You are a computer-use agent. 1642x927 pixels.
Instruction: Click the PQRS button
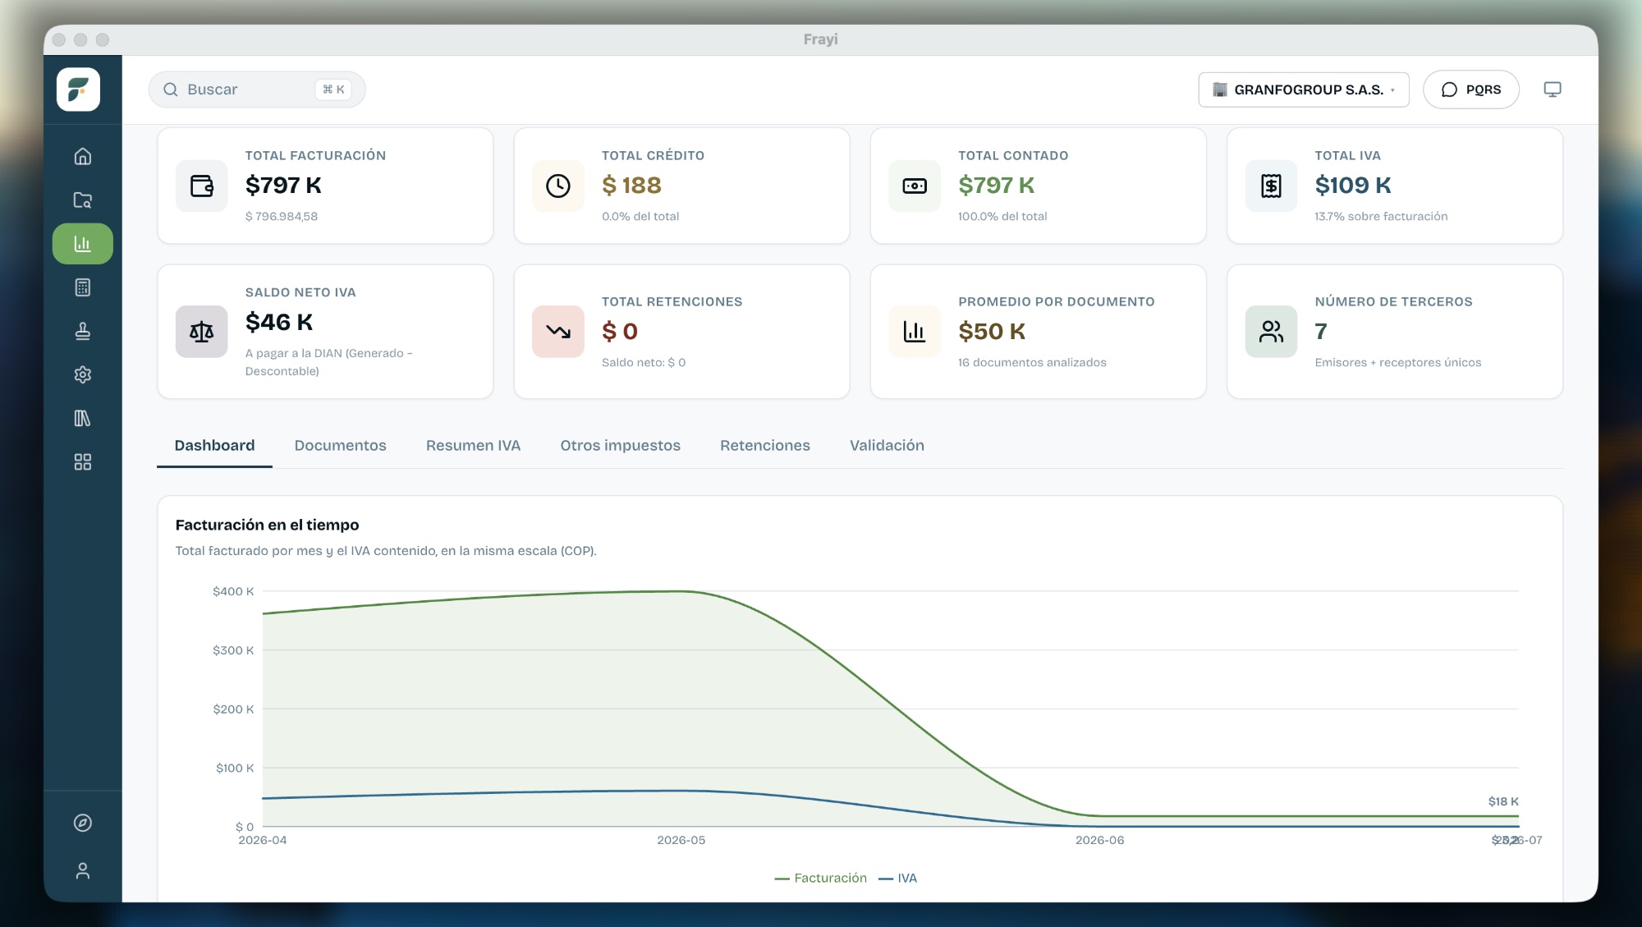coord(1471,89)
